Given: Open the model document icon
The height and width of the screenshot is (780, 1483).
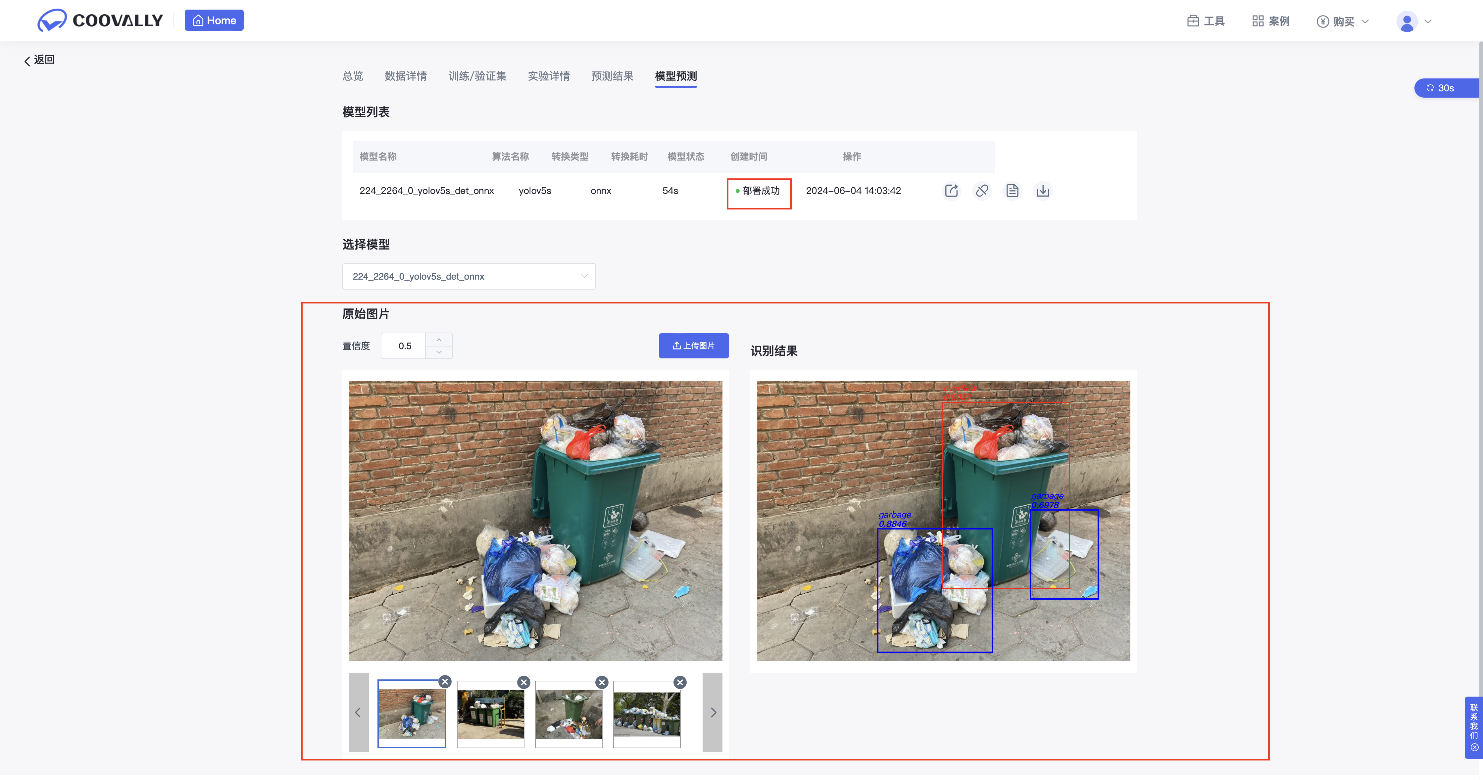Looking at the screenshot, I should pyautogui.click(x=1012, y=190).
